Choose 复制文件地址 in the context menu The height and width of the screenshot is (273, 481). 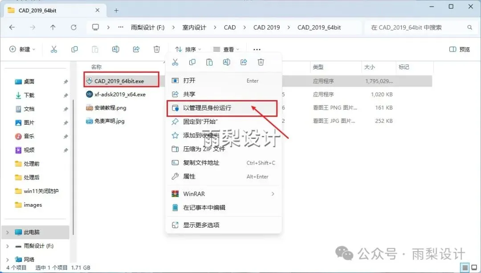(224, 163)
